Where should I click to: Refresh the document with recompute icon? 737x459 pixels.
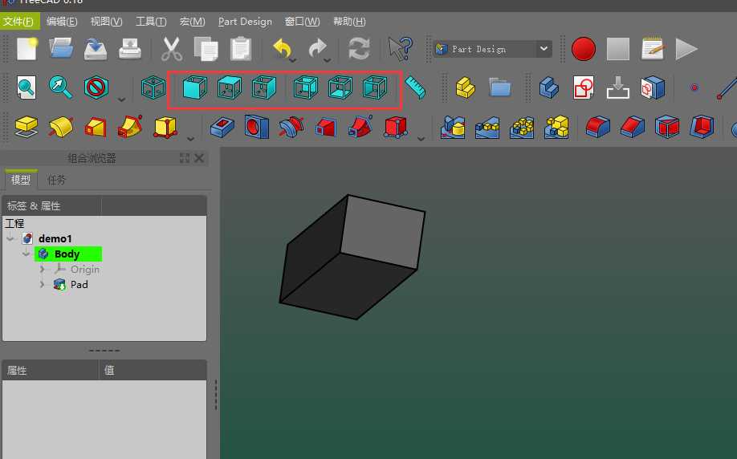pos(359,49)
